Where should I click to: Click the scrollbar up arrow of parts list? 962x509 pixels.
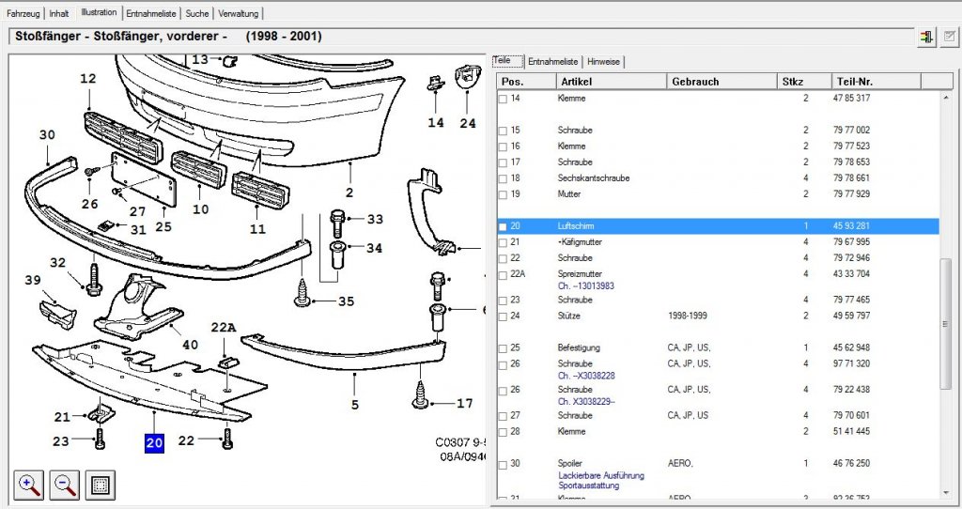pyautogui.click(x=946, y=98)
